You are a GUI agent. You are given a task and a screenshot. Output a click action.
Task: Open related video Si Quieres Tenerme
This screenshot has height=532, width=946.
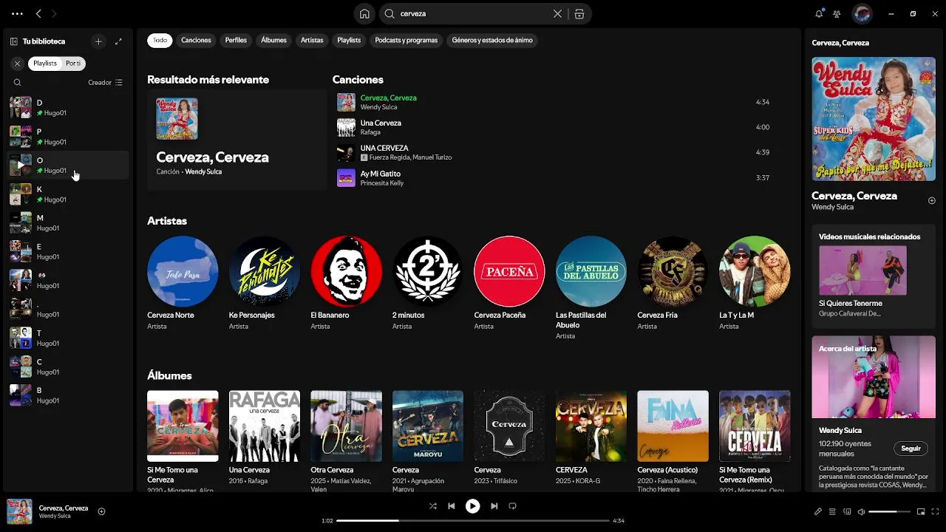pos(862,281)
